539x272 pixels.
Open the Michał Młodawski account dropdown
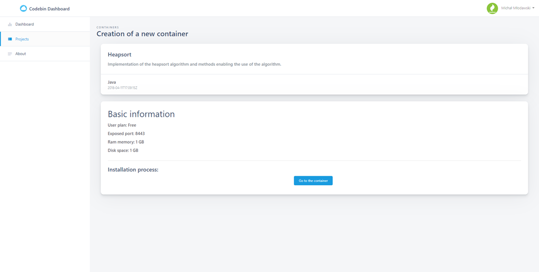(x=515, y=8)
